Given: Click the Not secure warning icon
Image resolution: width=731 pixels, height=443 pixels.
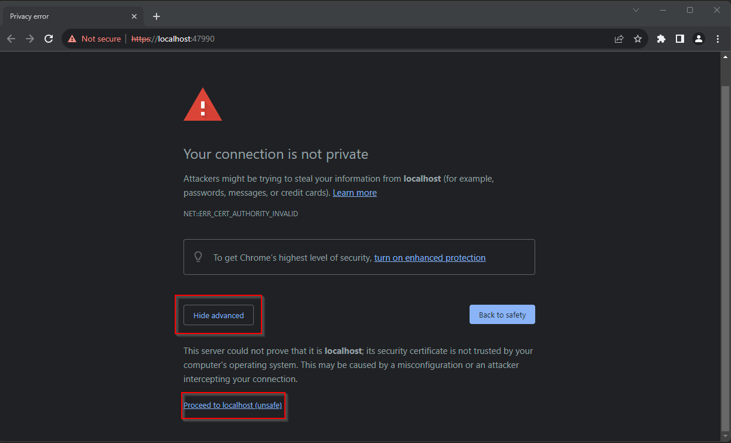Looking at the screenshot, I should coord(72,39).
